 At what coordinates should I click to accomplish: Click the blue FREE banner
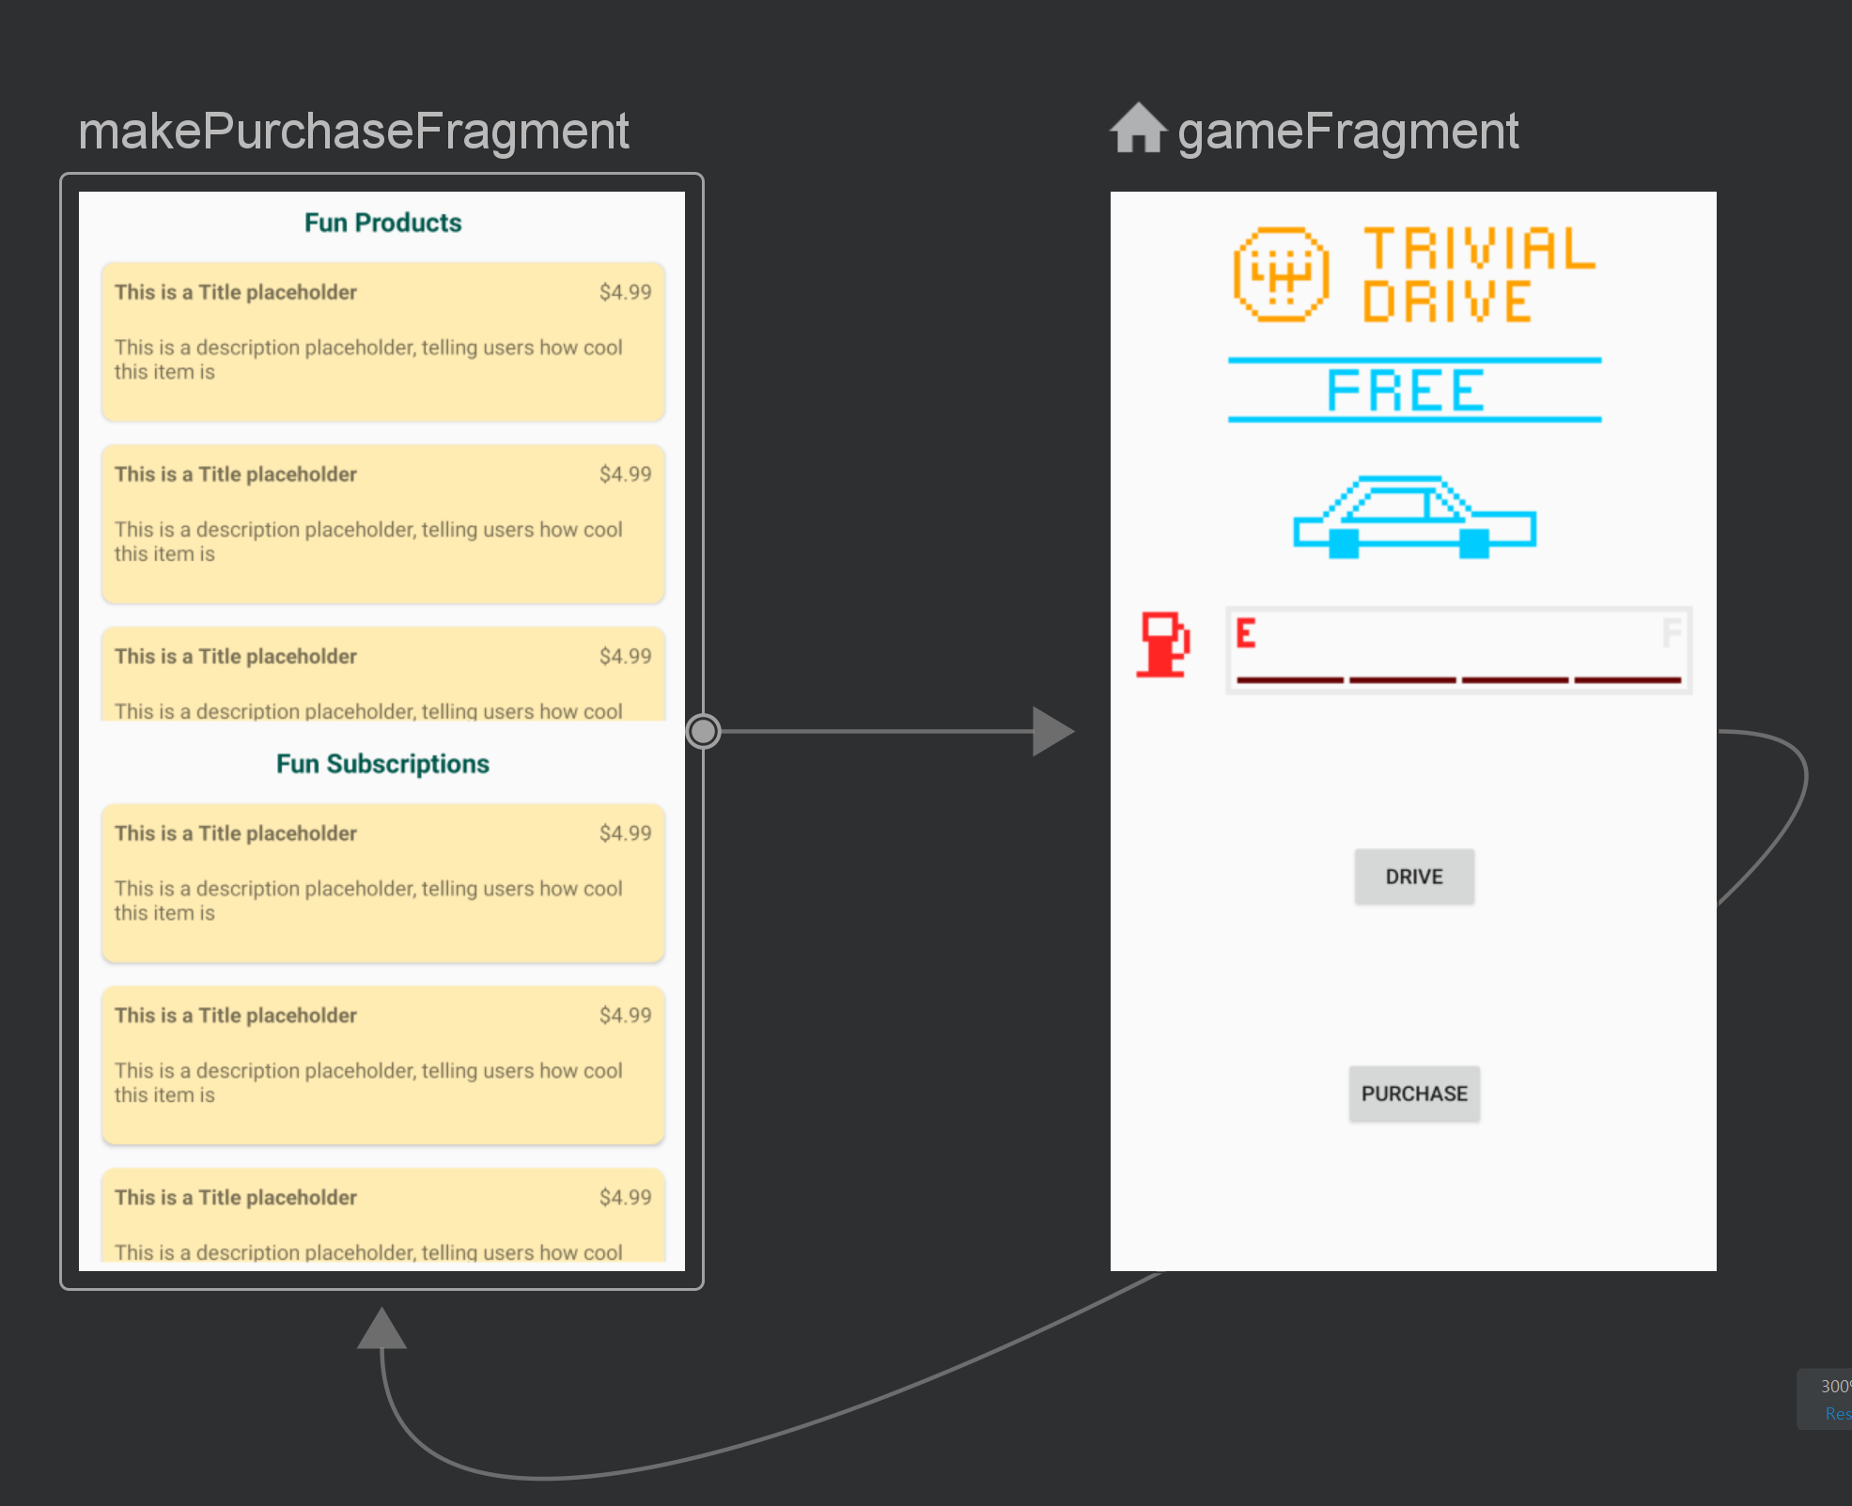click(x=1413, y=390)
